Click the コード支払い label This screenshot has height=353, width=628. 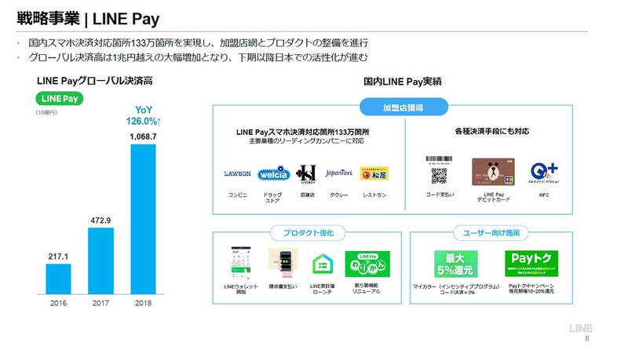click(x=440, y=195)
